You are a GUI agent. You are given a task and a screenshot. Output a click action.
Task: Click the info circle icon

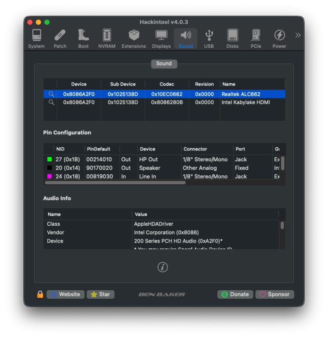click(163, 267)
